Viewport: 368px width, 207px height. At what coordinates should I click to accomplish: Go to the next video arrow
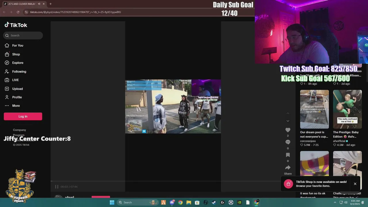[x=288, y=121]
